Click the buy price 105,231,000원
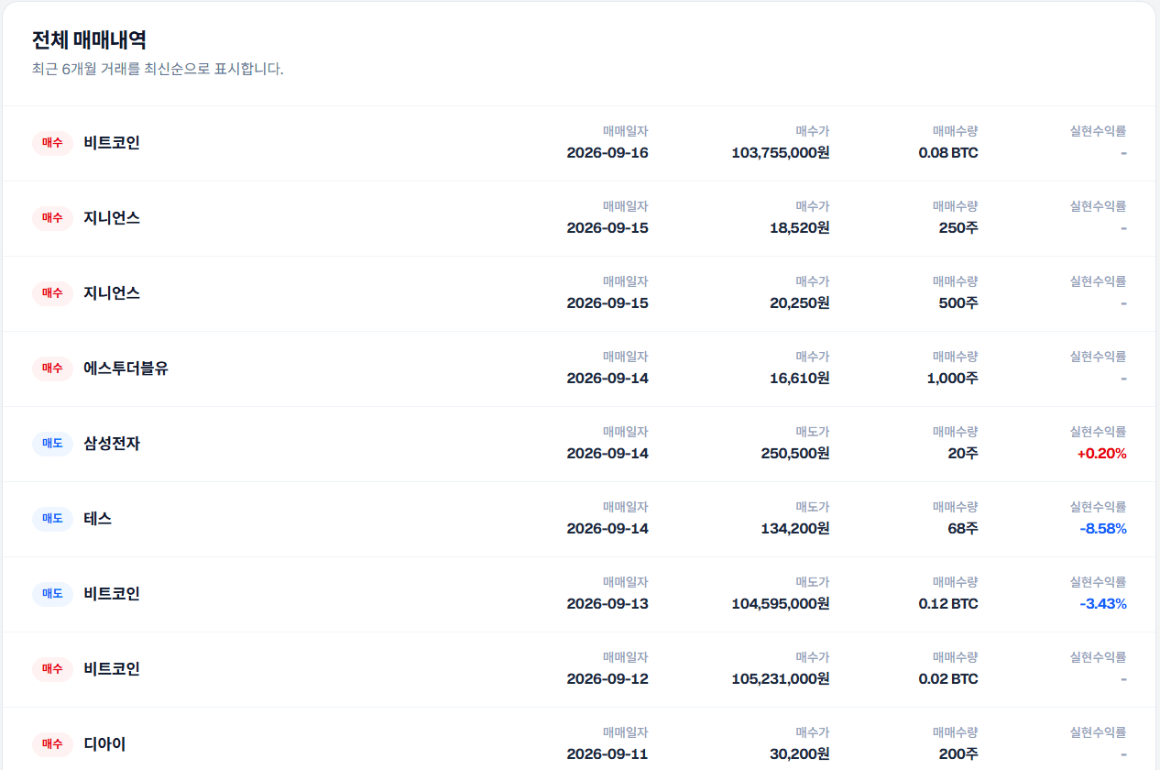This screenshot has height=770, width=1160. click(781, 679)
